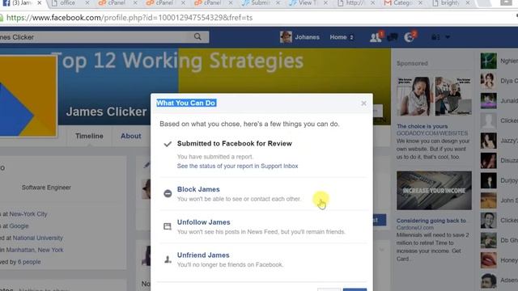
Task: Open the messages icon in header
Action: tap(392, 37)
